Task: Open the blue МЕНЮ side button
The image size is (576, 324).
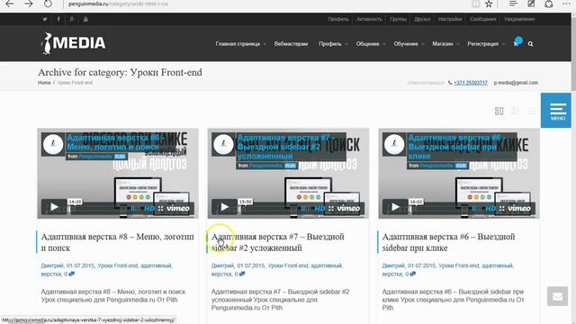Action: [556, 110]
